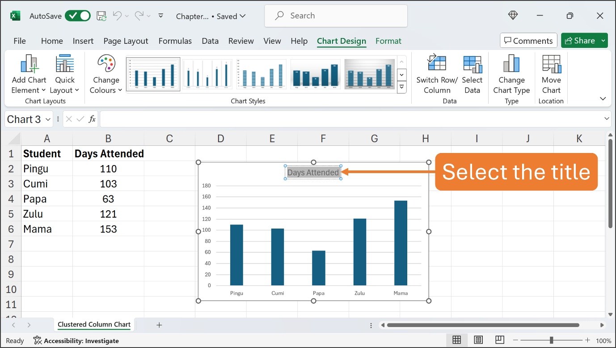The height and width of the screenshot is (348, 616).
Task: Expand the formula bar chevron
Action: pyautogui.click(x=607, y=119)
